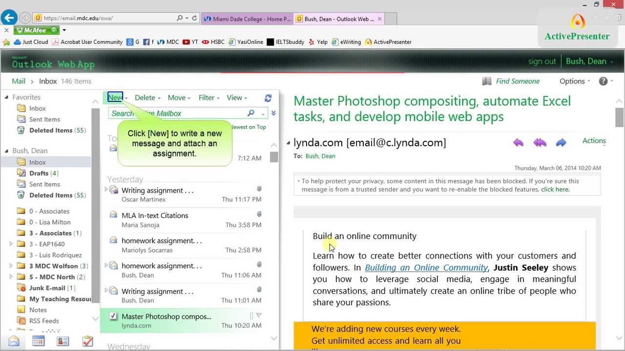Click Bush, Dean recipient link
The height and width of the screenshot is (351, 625).
click(x=320, y=156)
